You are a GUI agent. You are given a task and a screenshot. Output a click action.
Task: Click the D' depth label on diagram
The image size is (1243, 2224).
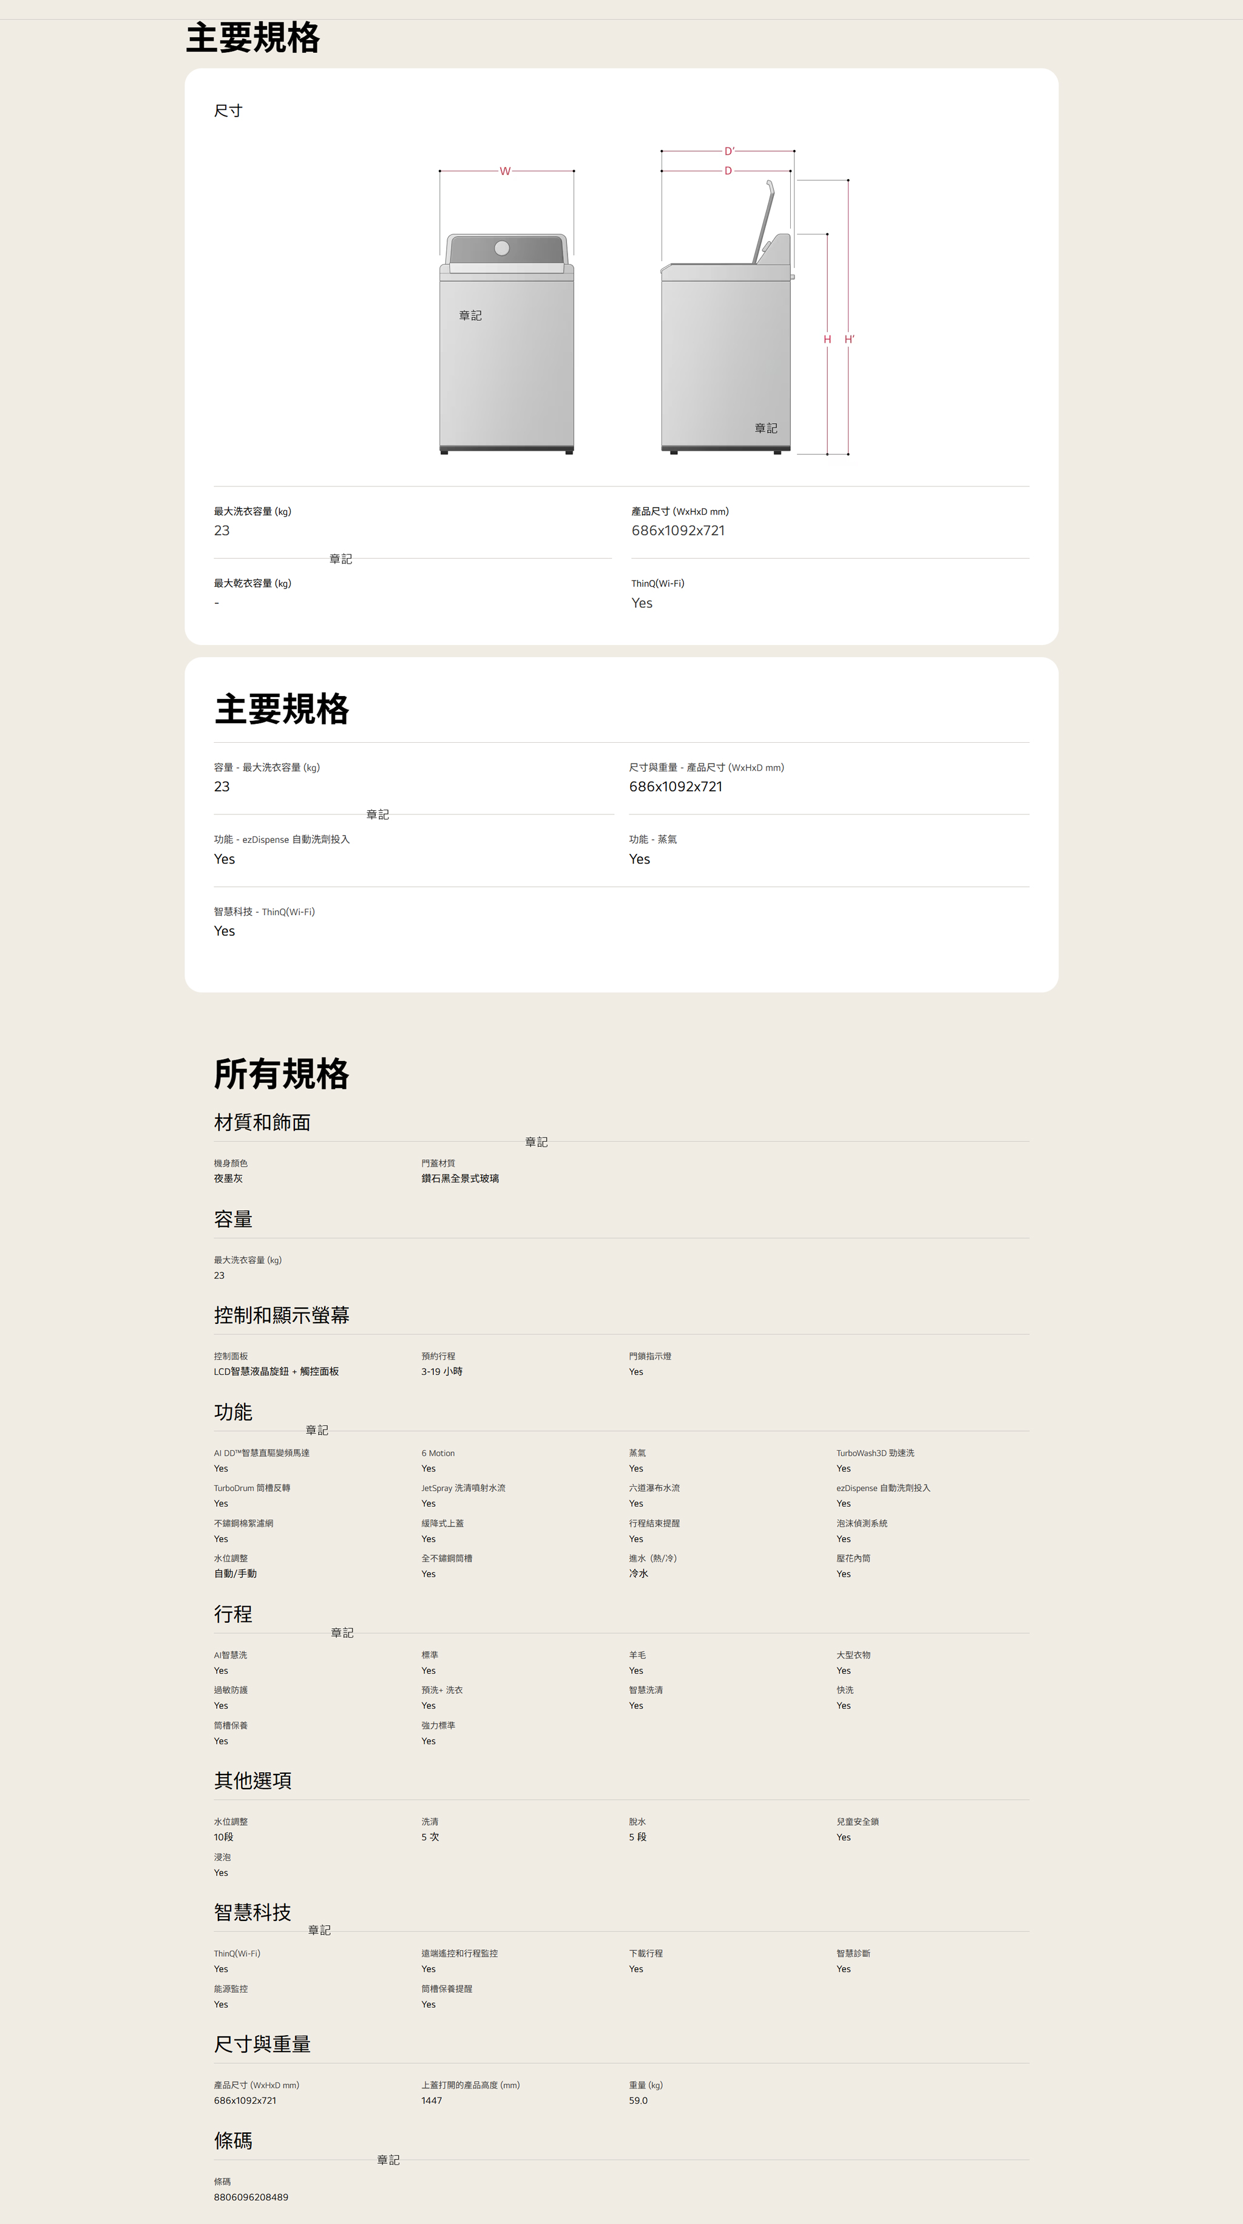(x=729, y=151)
